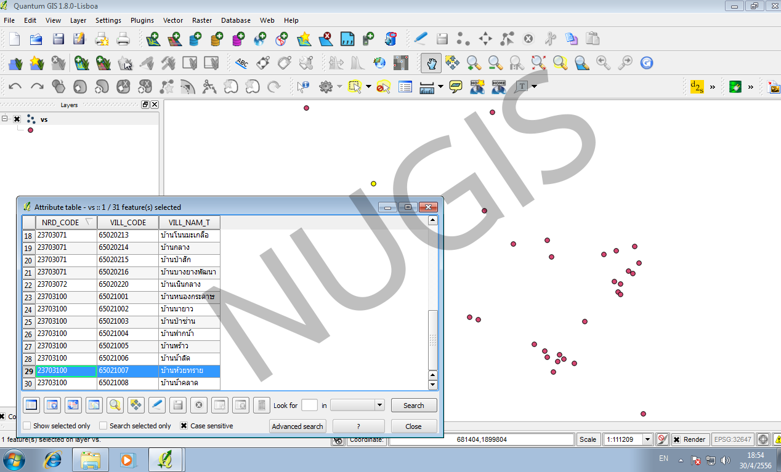The width and height of the screenshot is (781, 472).
Task: Create a new shapefile layer
Action: click(x=304, y=39)
